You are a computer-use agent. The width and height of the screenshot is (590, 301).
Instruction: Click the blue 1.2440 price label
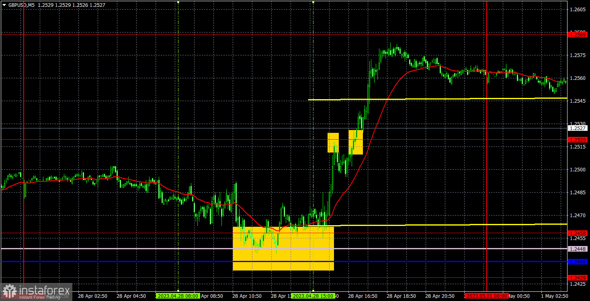(x=578, y=262)
